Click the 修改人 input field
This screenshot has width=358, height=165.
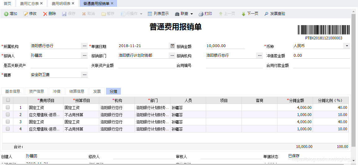click(x=144, y=157)
